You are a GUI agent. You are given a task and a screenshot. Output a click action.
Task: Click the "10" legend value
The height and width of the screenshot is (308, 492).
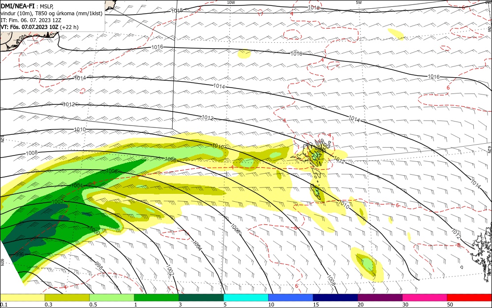coord(271,305)
